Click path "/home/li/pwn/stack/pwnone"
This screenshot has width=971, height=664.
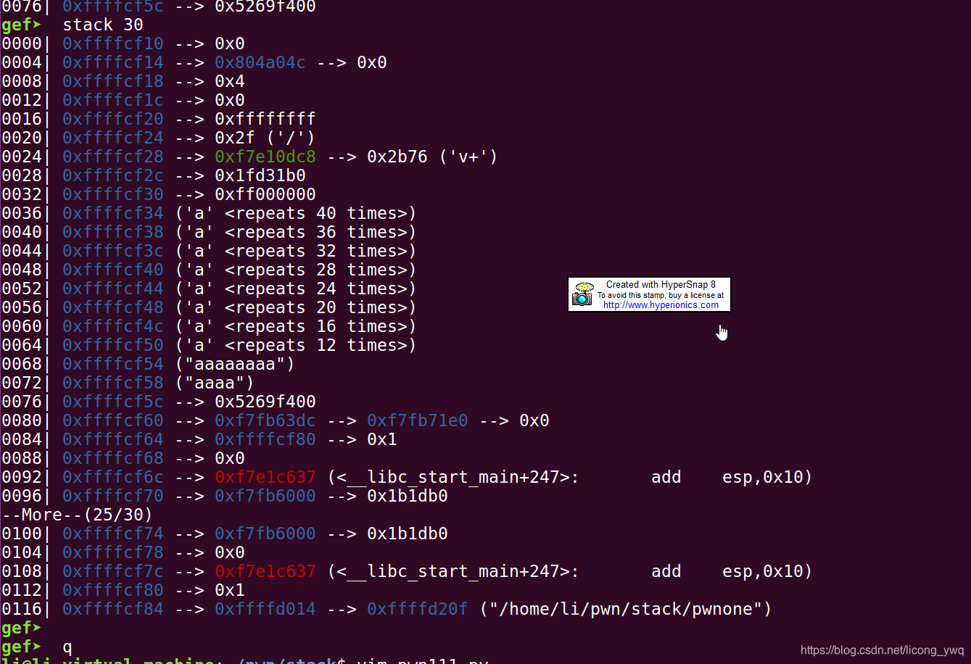[x=626, y=609]
